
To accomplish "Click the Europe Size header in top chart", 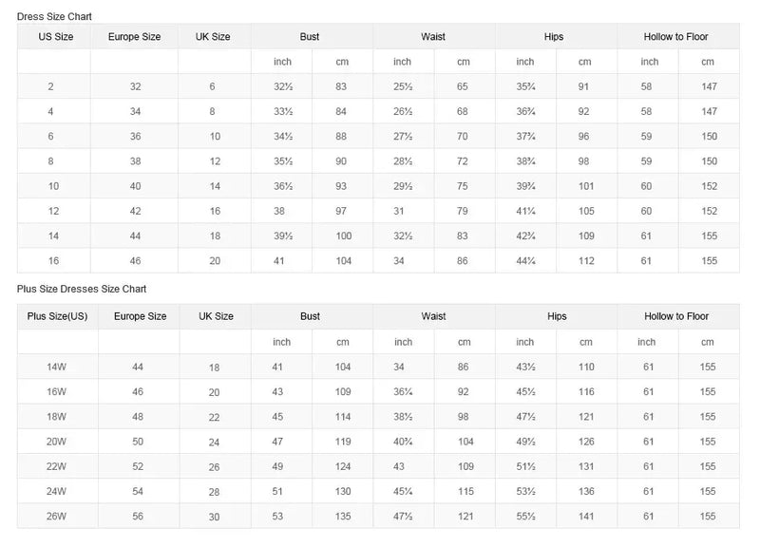I will coord(134,37).
